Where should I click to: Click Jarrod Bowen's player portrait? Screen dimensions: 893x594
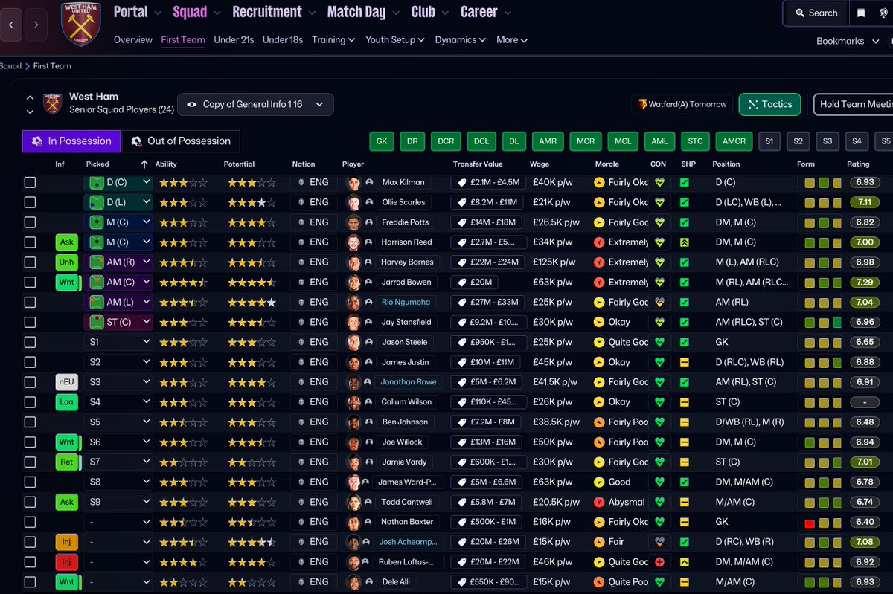[353, 282]
